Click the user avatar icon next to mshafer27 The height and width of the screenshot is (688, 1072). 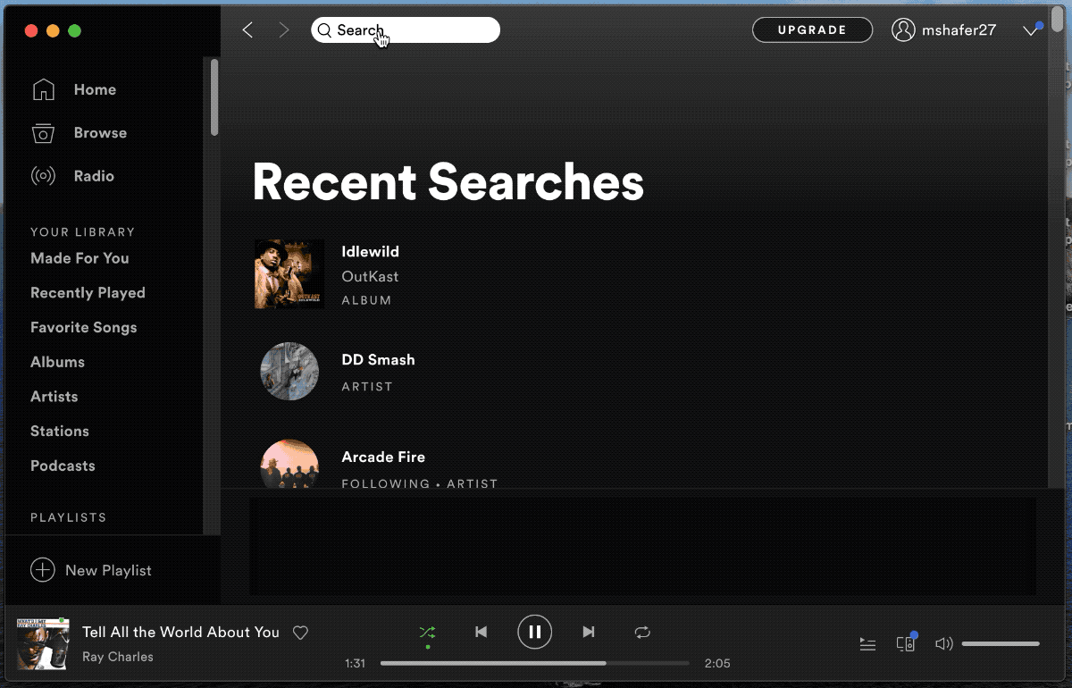point(903,29)
